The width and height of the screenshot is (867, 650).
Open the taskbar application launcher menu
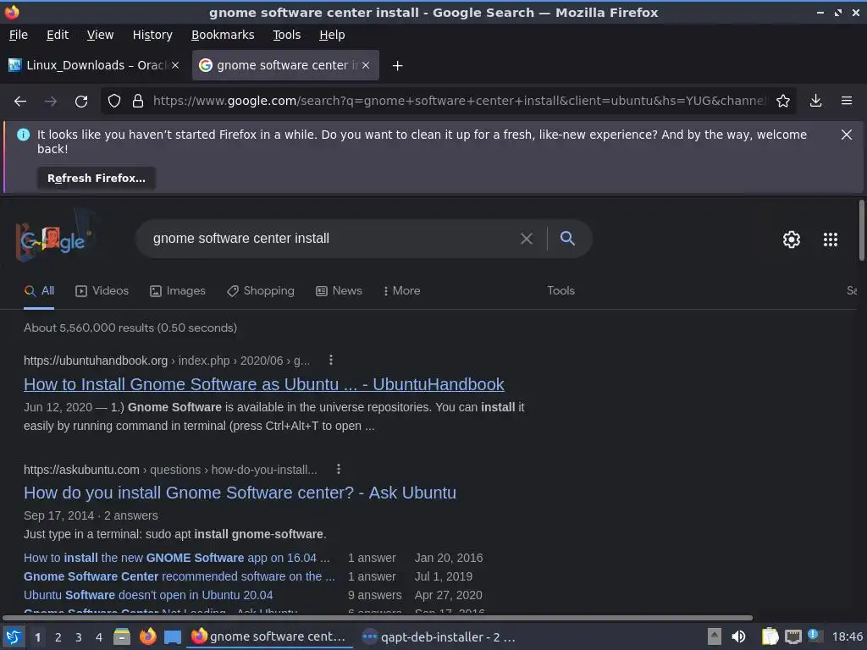pos(14,636)
